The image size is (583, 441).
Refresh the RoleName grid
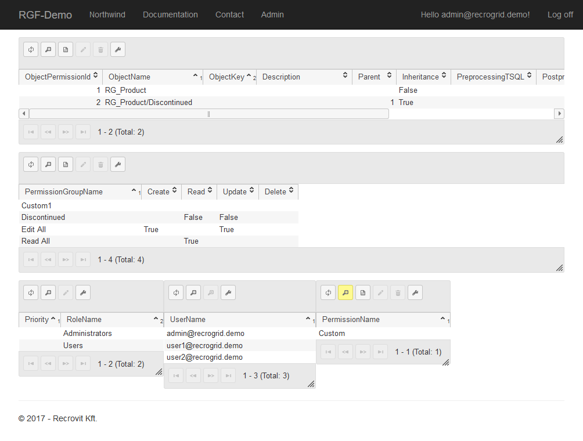tap(31, 293)
